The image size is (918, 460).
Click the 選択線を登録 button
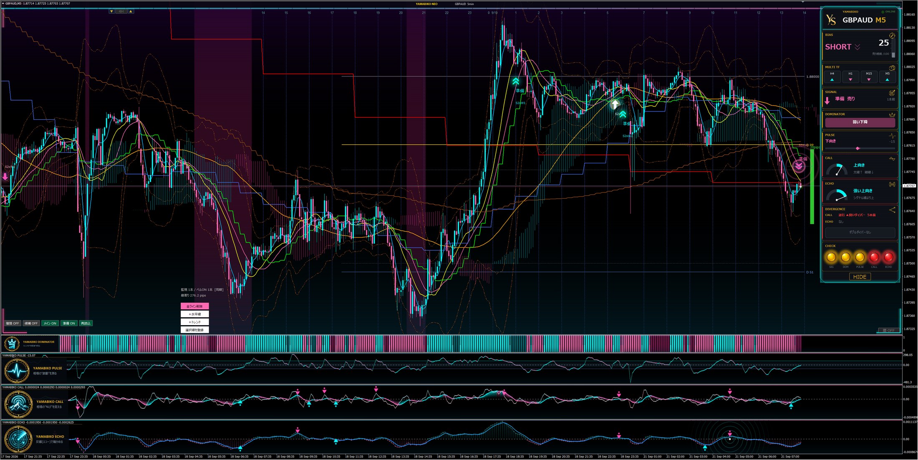click(194, 330)
